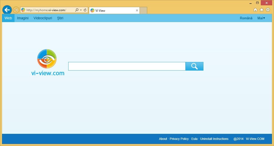Open a new blank tab

pyautogui.click(x=143, y=10)
